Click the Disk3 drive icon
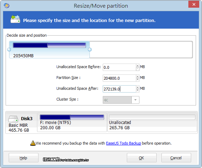Viewport: 202px width, 168px height. (x=13, y=119)
